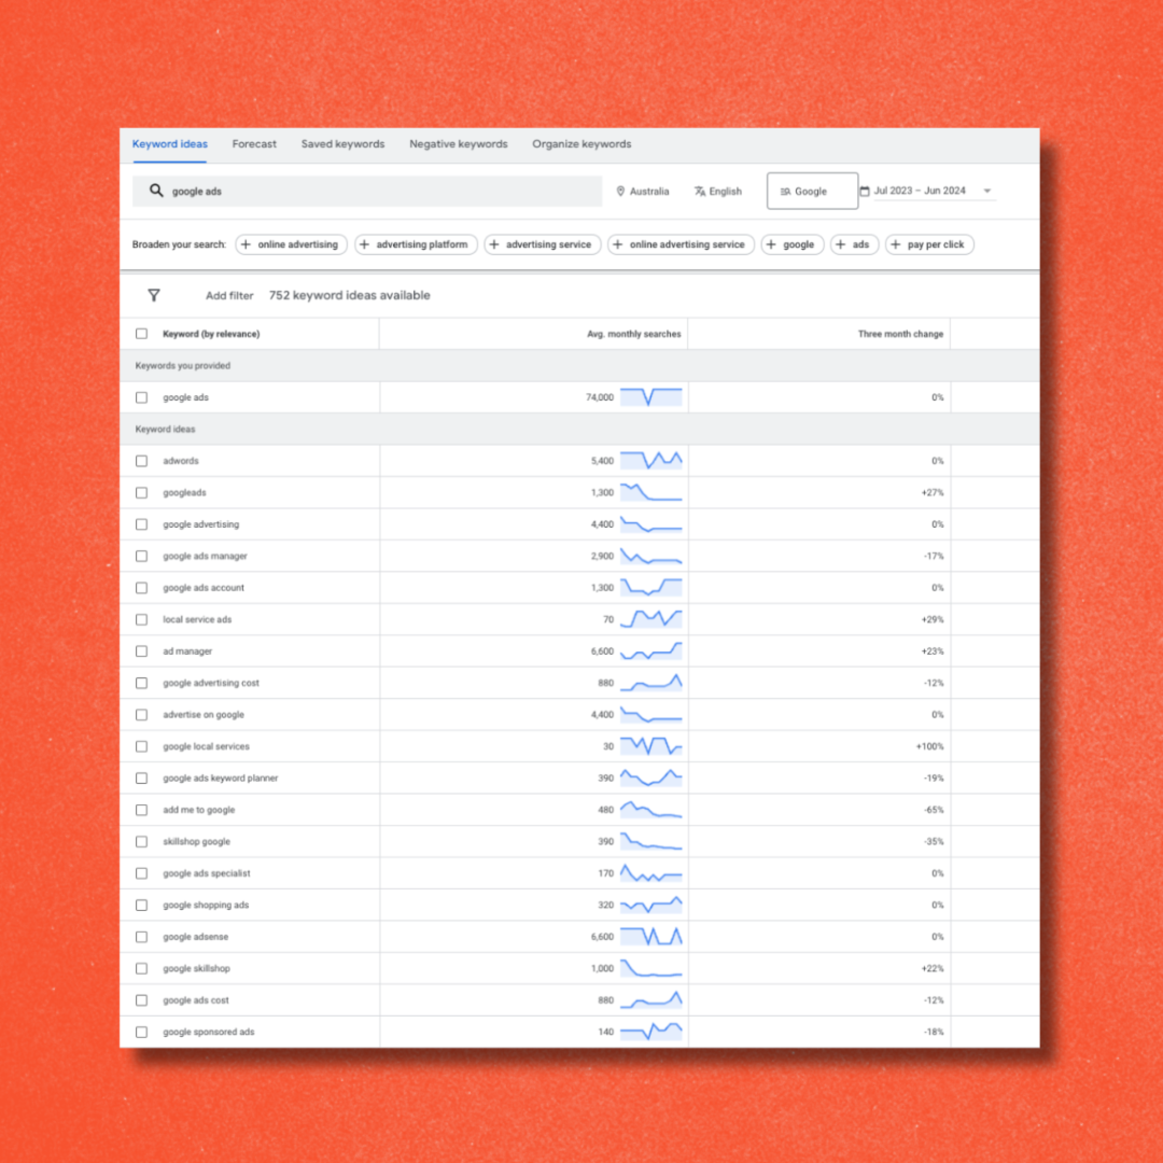1163x1163 pixels.
Task: Click trend sparkline for google shopping ads
Action: (x=651, y=905)
